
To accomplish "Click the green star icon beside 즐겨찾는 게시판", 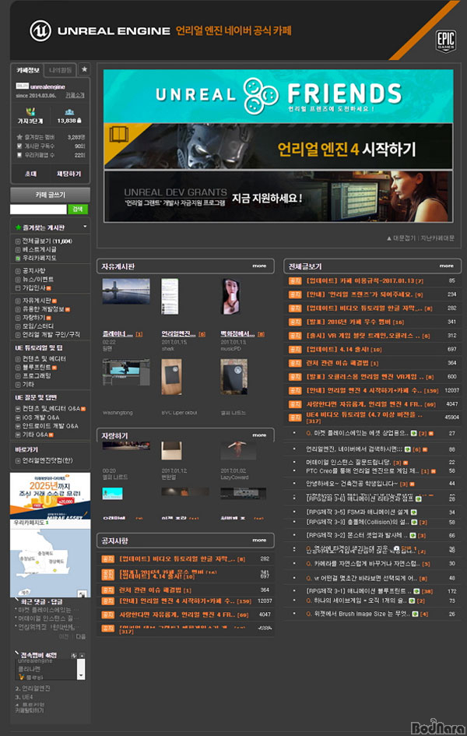I will [18, 227].
